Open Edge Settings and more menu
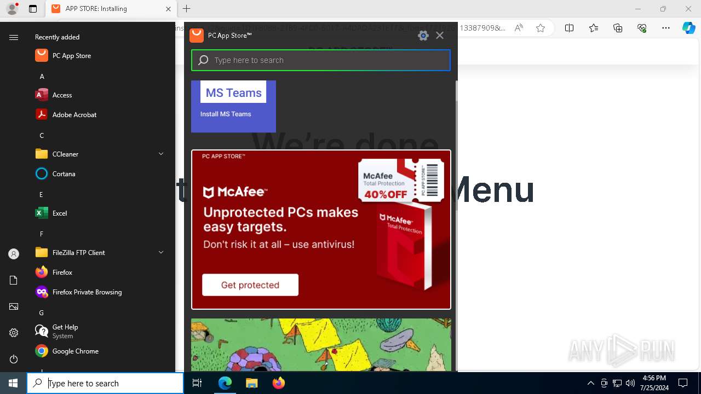 coord(666,28)
